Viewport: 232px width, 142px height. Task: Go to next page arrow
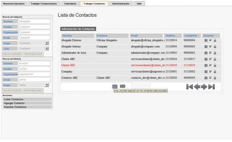coord(204,87)
